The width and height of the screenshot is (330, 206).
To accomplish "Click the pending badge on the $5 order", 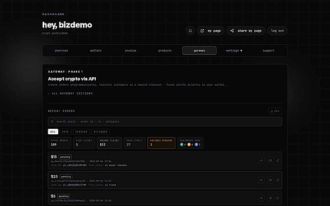I will (63, 196).
